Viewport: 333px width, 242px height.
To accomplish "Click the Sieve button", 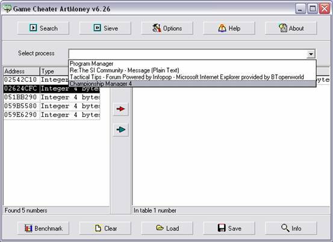I will tap(105, 28).
